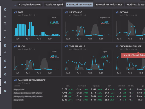The width and height of the screenshot is (145, 109).
Task: Click the info icon under Impressions title
Action: click(85, 15)
